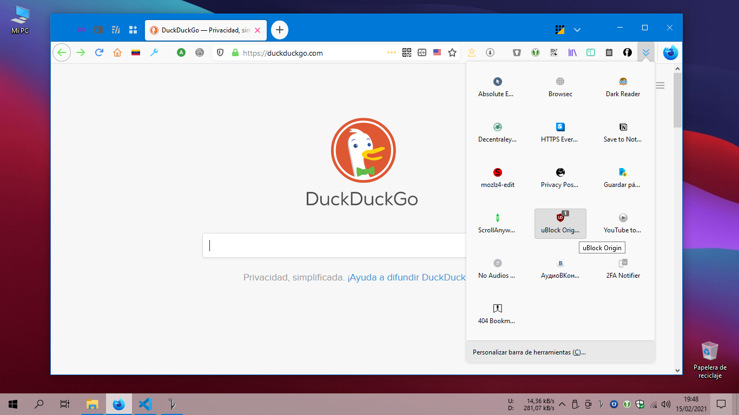Open page actions three-dot menu

(392, 52)
